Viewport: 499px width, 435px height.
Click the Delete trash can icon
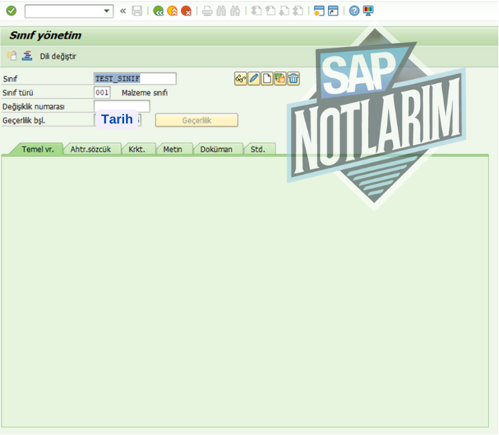pyautogui.click(x=293, y=79)
